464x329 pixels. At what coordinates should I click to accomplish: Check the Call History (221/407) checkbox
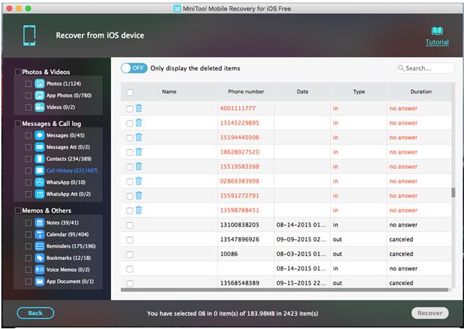[28, 171]
